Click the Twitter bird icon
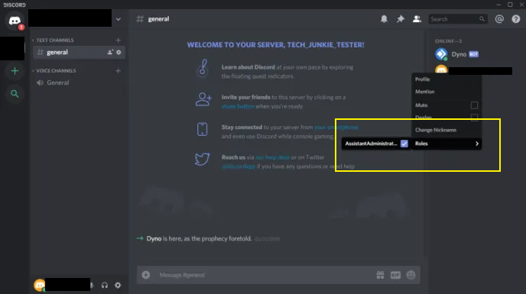Screen dimensions: 526x294 tap(203, 159)
